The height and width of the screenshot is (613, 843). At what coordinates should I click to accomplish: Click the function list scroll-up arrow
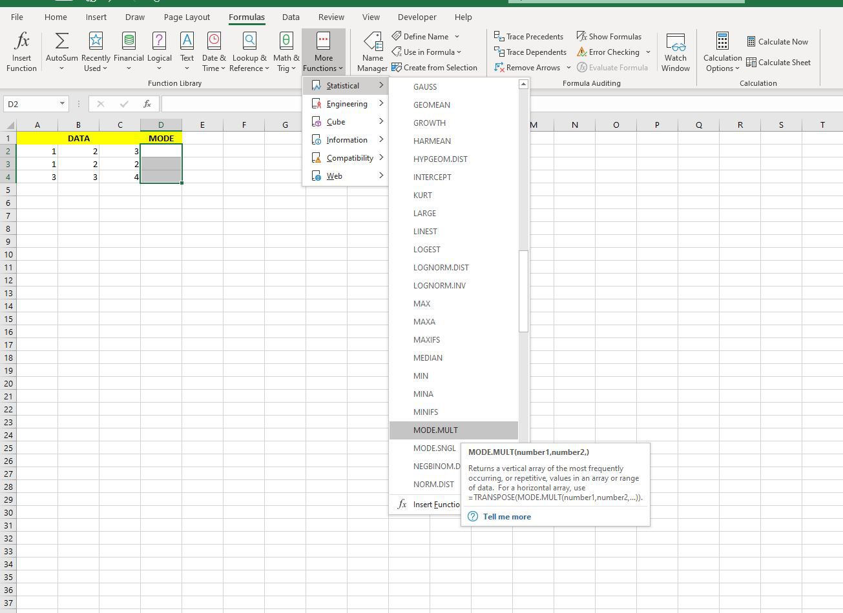point(524,84)
